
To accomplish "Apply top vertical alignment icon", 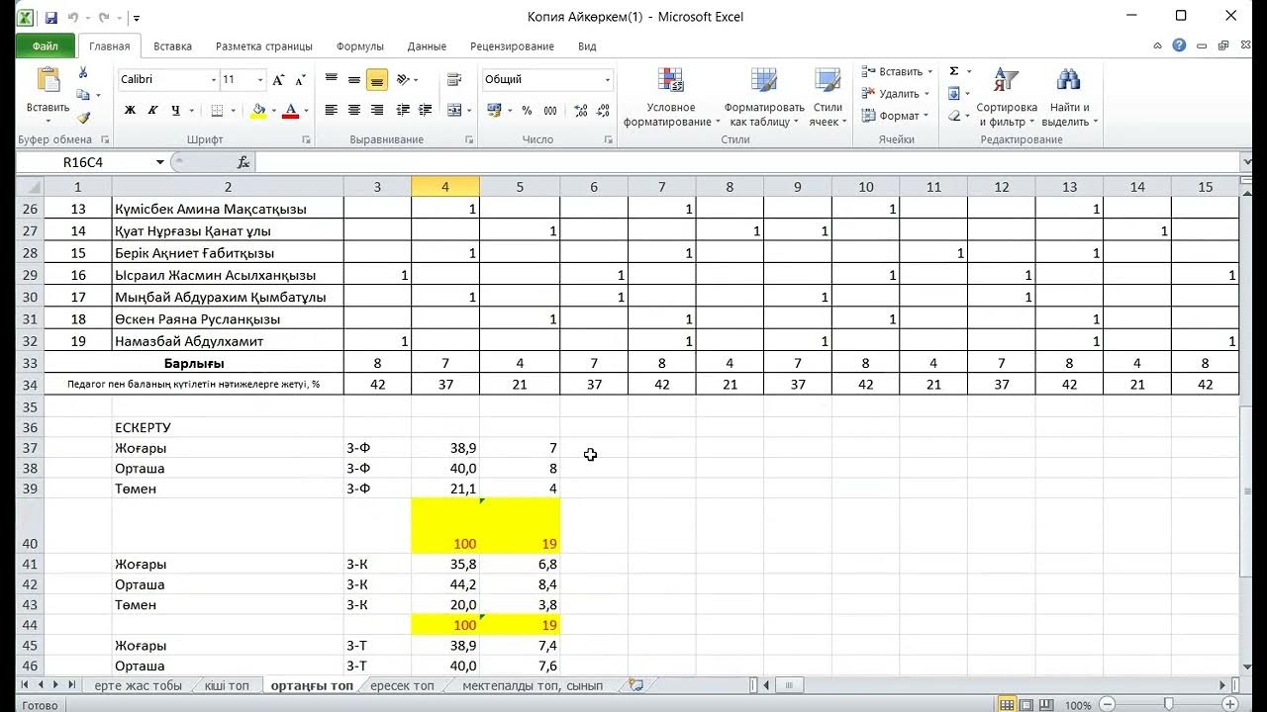I will pyautogui.click(x=331, y=79).
